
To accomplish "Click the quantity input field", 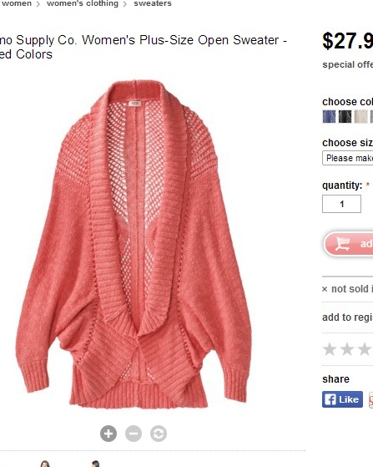I will pos(341,204).
